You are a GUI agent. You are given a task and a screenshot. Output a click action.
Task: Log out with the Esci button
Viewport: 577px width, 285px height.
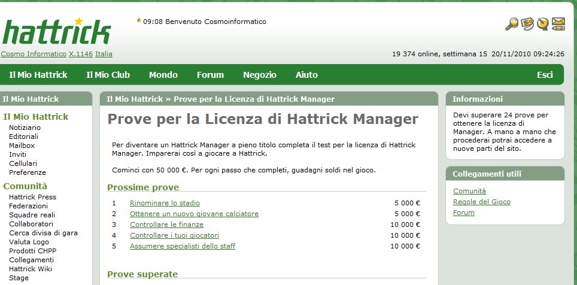545,75
